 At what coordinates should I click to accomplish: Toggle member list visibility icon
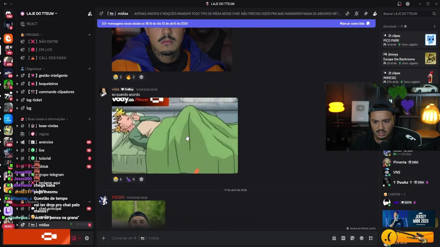tap(375, 14)
